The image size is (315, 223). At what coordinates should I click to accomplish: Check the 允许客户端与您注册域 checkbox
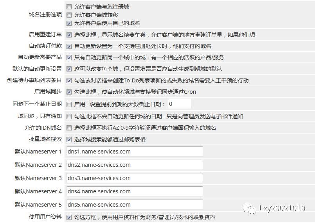pos(69,7)
